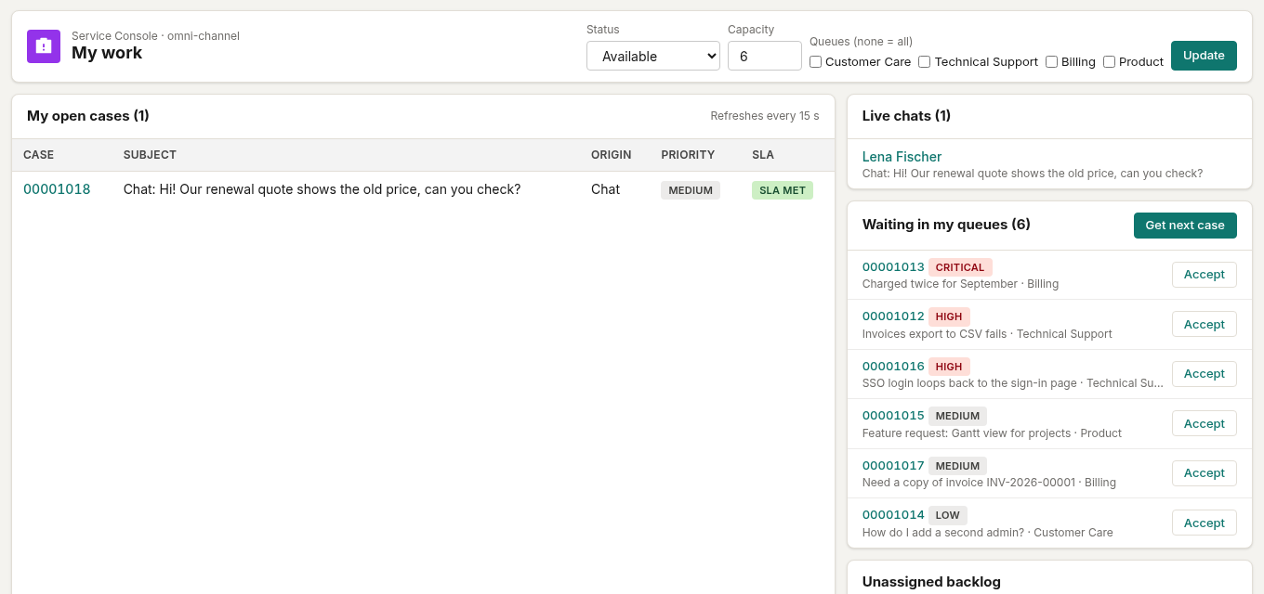Open waiting case link 00001016

click(893, 367)
